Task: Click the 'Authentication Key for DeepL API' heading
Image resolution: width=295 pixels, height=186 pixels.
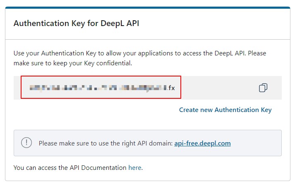Action: (77, 24)
